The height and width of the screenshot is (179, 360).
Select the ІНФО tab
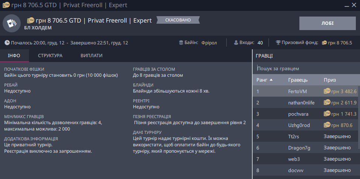(x=14, y=56)
